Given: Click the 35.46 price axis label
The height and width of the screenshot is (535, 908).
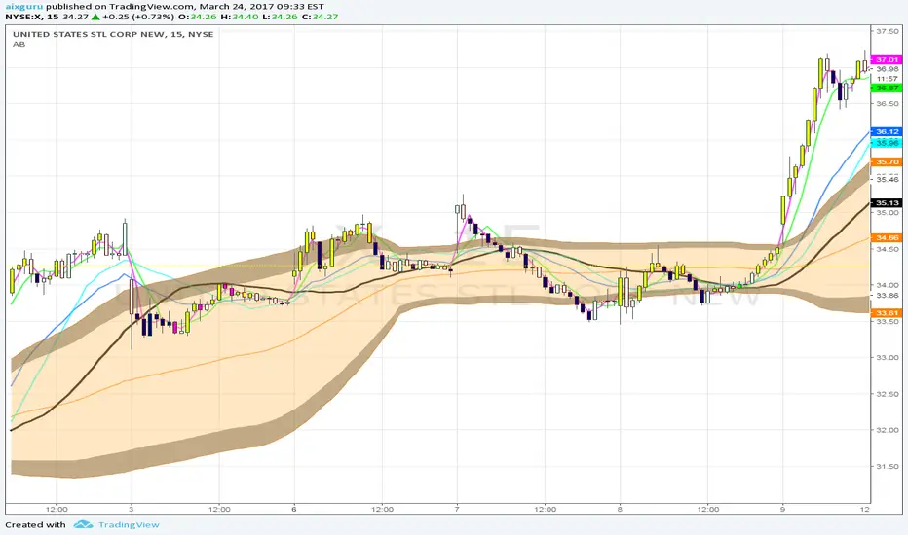Looking at the screenshot, I should [x=888, y=179].
